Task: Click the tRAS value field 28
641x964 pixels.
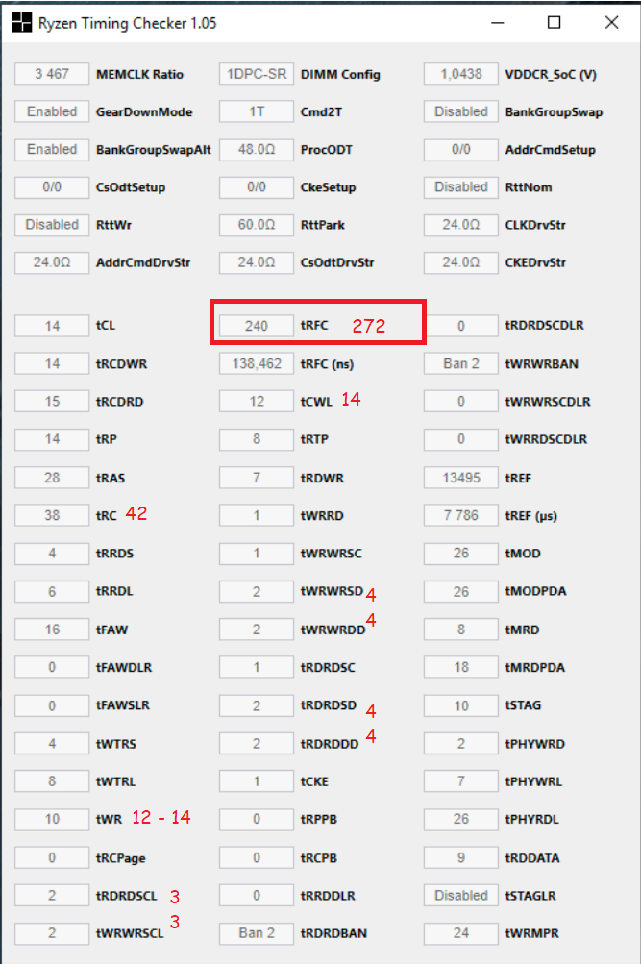Action: coord(52,478)
